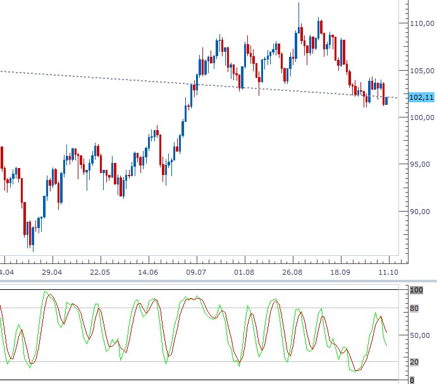The width and height of the screenshot is (437, 384).
Task: Click the oscillator's 50 level label
Action: (x=416, y=335)
